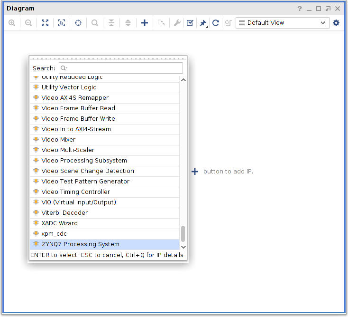Click the Add IP plus icon in toolbar

(145, 23)
